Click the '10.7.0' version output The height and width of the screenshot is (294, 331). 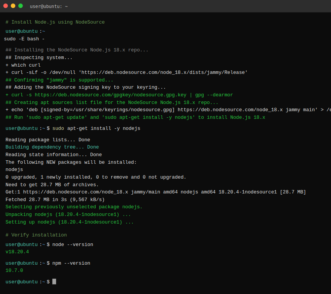(x=14, y=270)
